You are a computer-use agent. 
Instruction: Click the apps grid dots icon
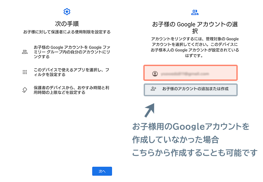[x=25, y=72]
